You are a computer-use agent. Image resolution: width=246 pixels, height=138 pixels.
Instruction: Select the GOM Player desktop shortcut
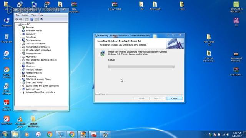(7, 120)
